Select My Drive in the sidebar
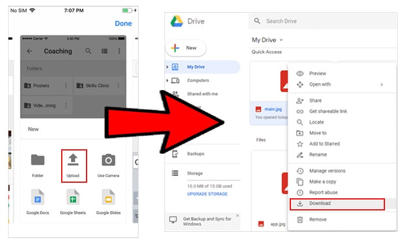 tap(204, 67)
